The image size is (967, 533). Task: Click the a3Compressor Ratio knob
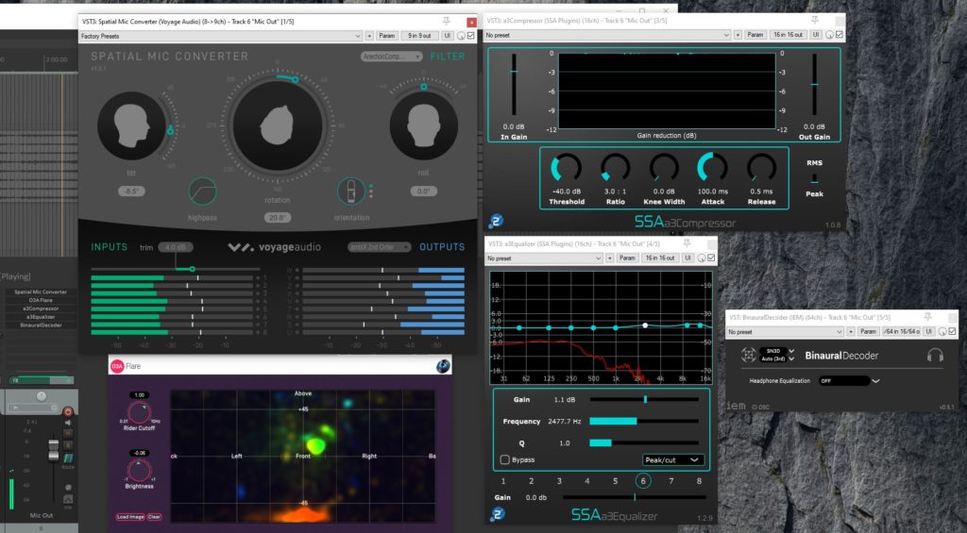(615, 168)
